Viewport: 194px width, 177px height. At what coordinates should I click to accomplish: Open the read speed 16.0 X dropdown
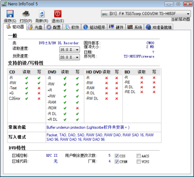tap(70, 50)
